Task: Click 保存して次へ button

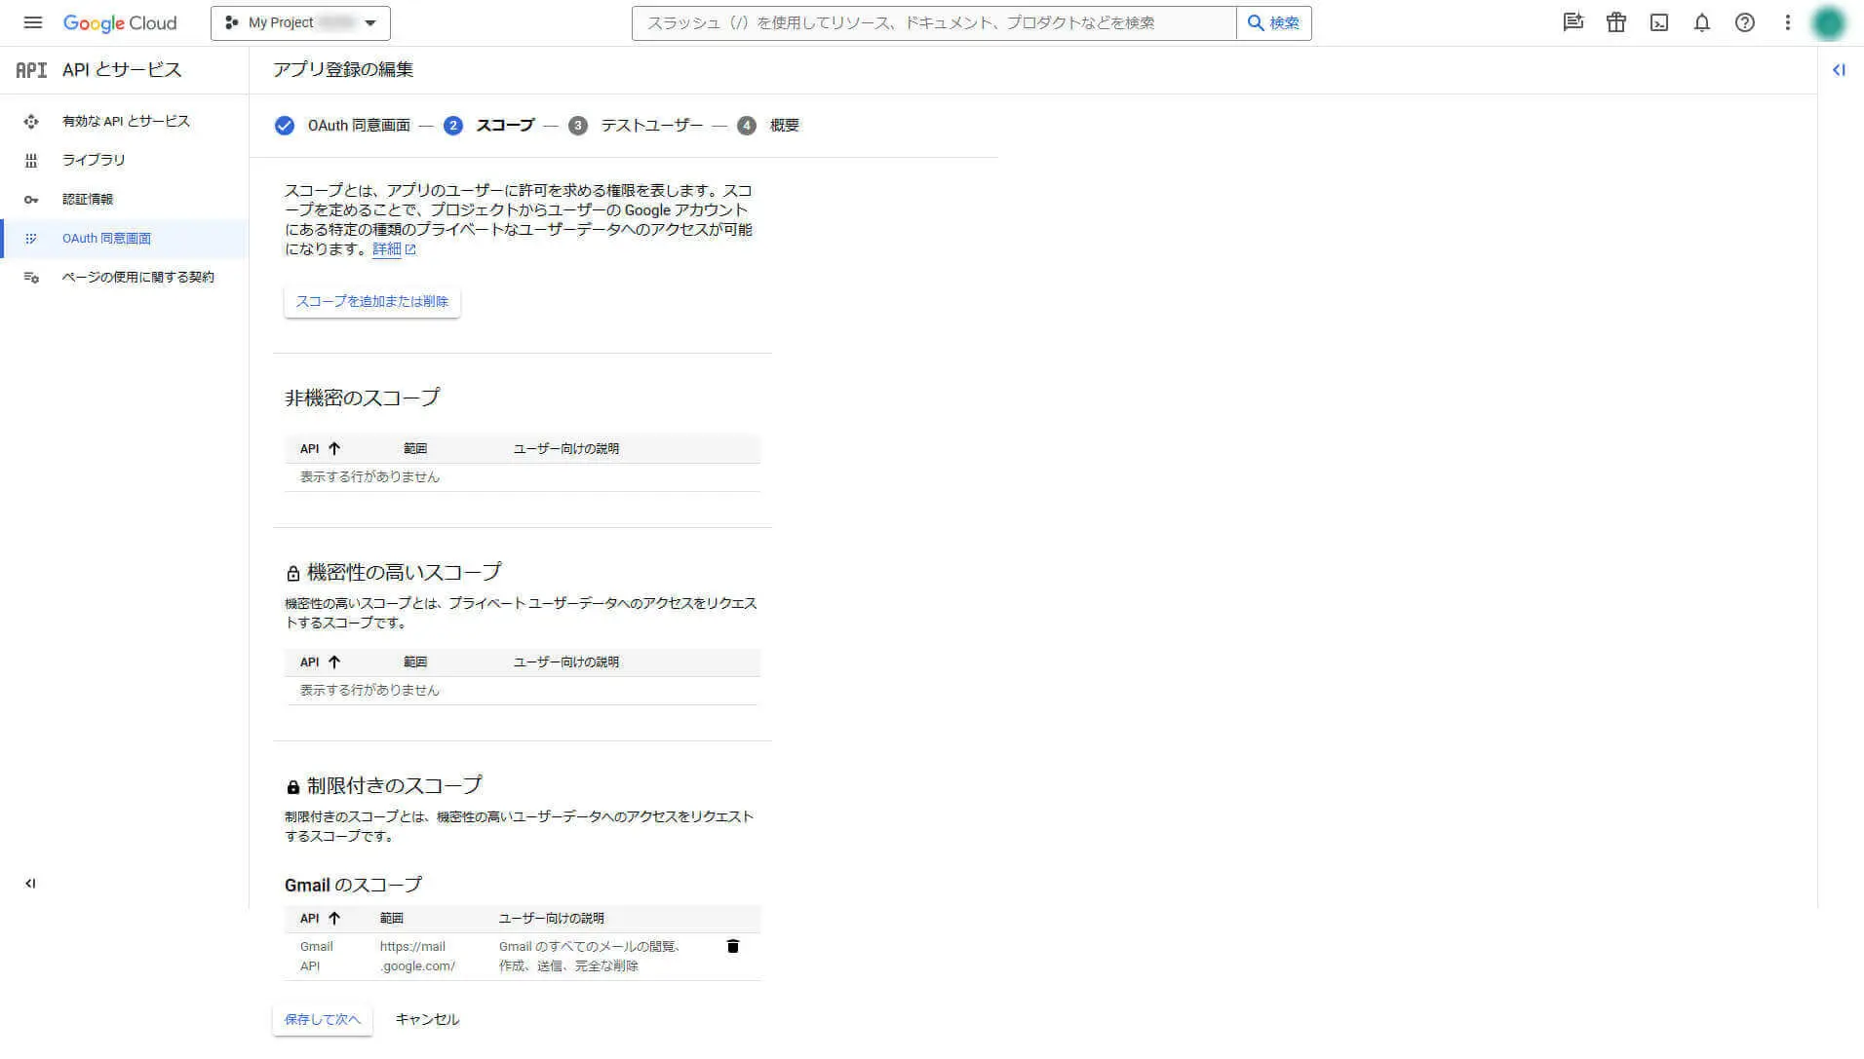Action: pos(323,1019)
